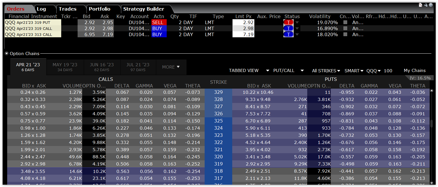Toggle Cn checkbox on 16.890% volatility row
This screenshot has height=187, width=438.
pyautogui.click(x=345, y=28)
